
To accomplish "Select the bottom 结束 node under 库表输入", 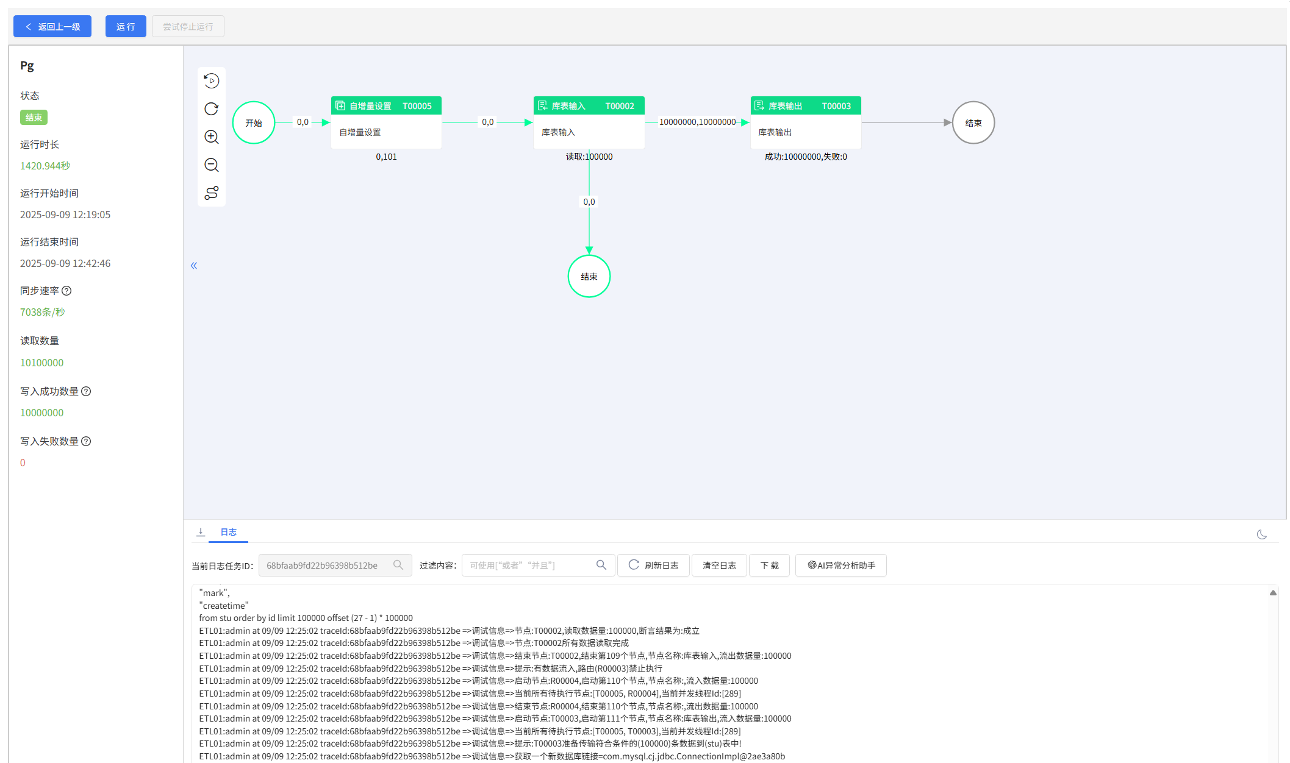I will [589, 276].
